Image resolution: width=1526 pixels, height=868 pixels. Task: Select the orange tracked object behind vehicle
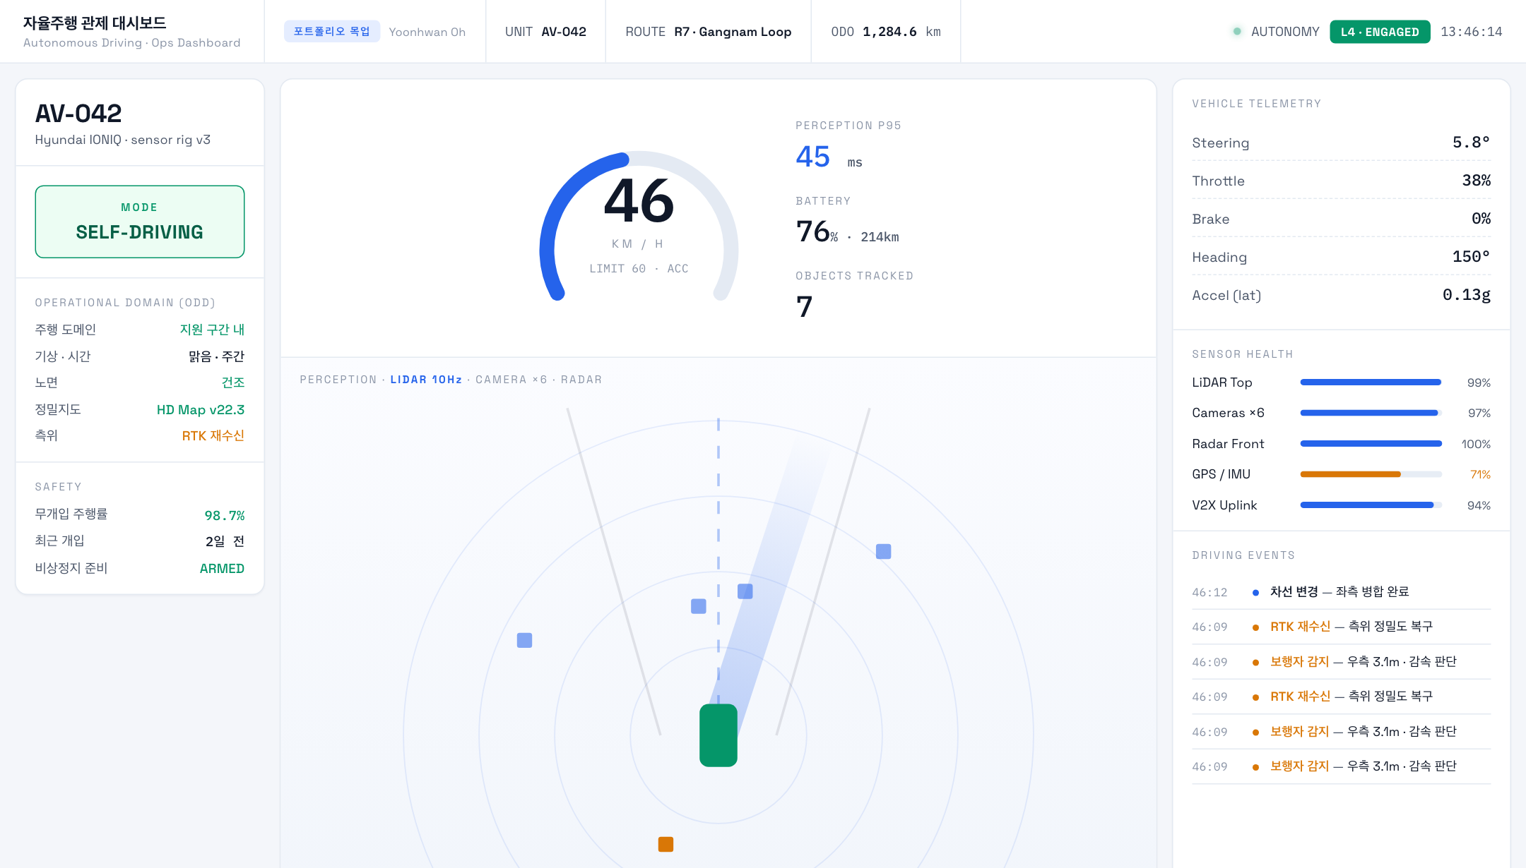click(666, 844)
